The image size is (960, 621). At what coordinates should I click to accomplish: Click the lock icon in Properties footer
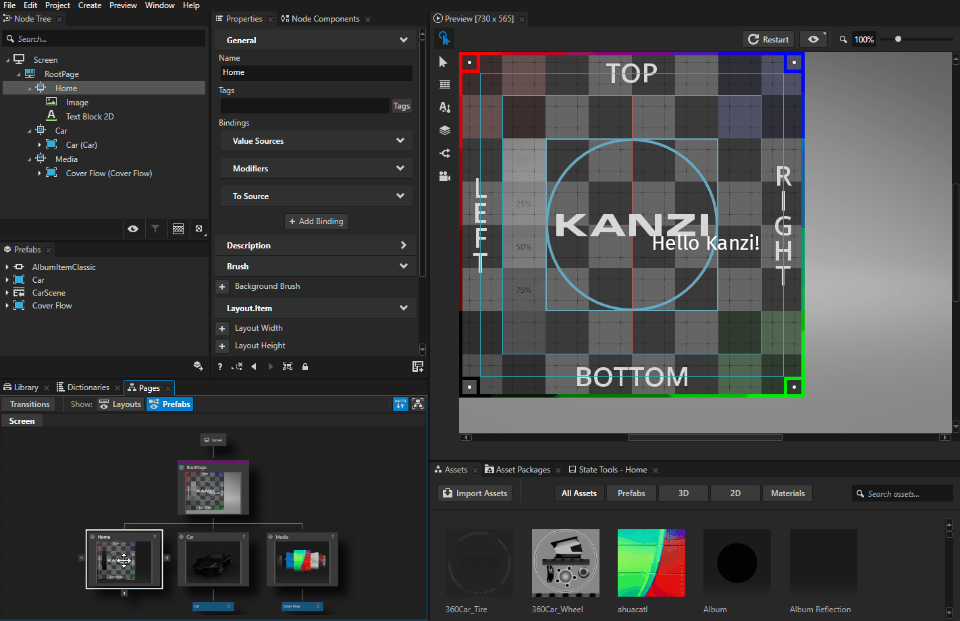pyautogui.click(x=305, y=367)
